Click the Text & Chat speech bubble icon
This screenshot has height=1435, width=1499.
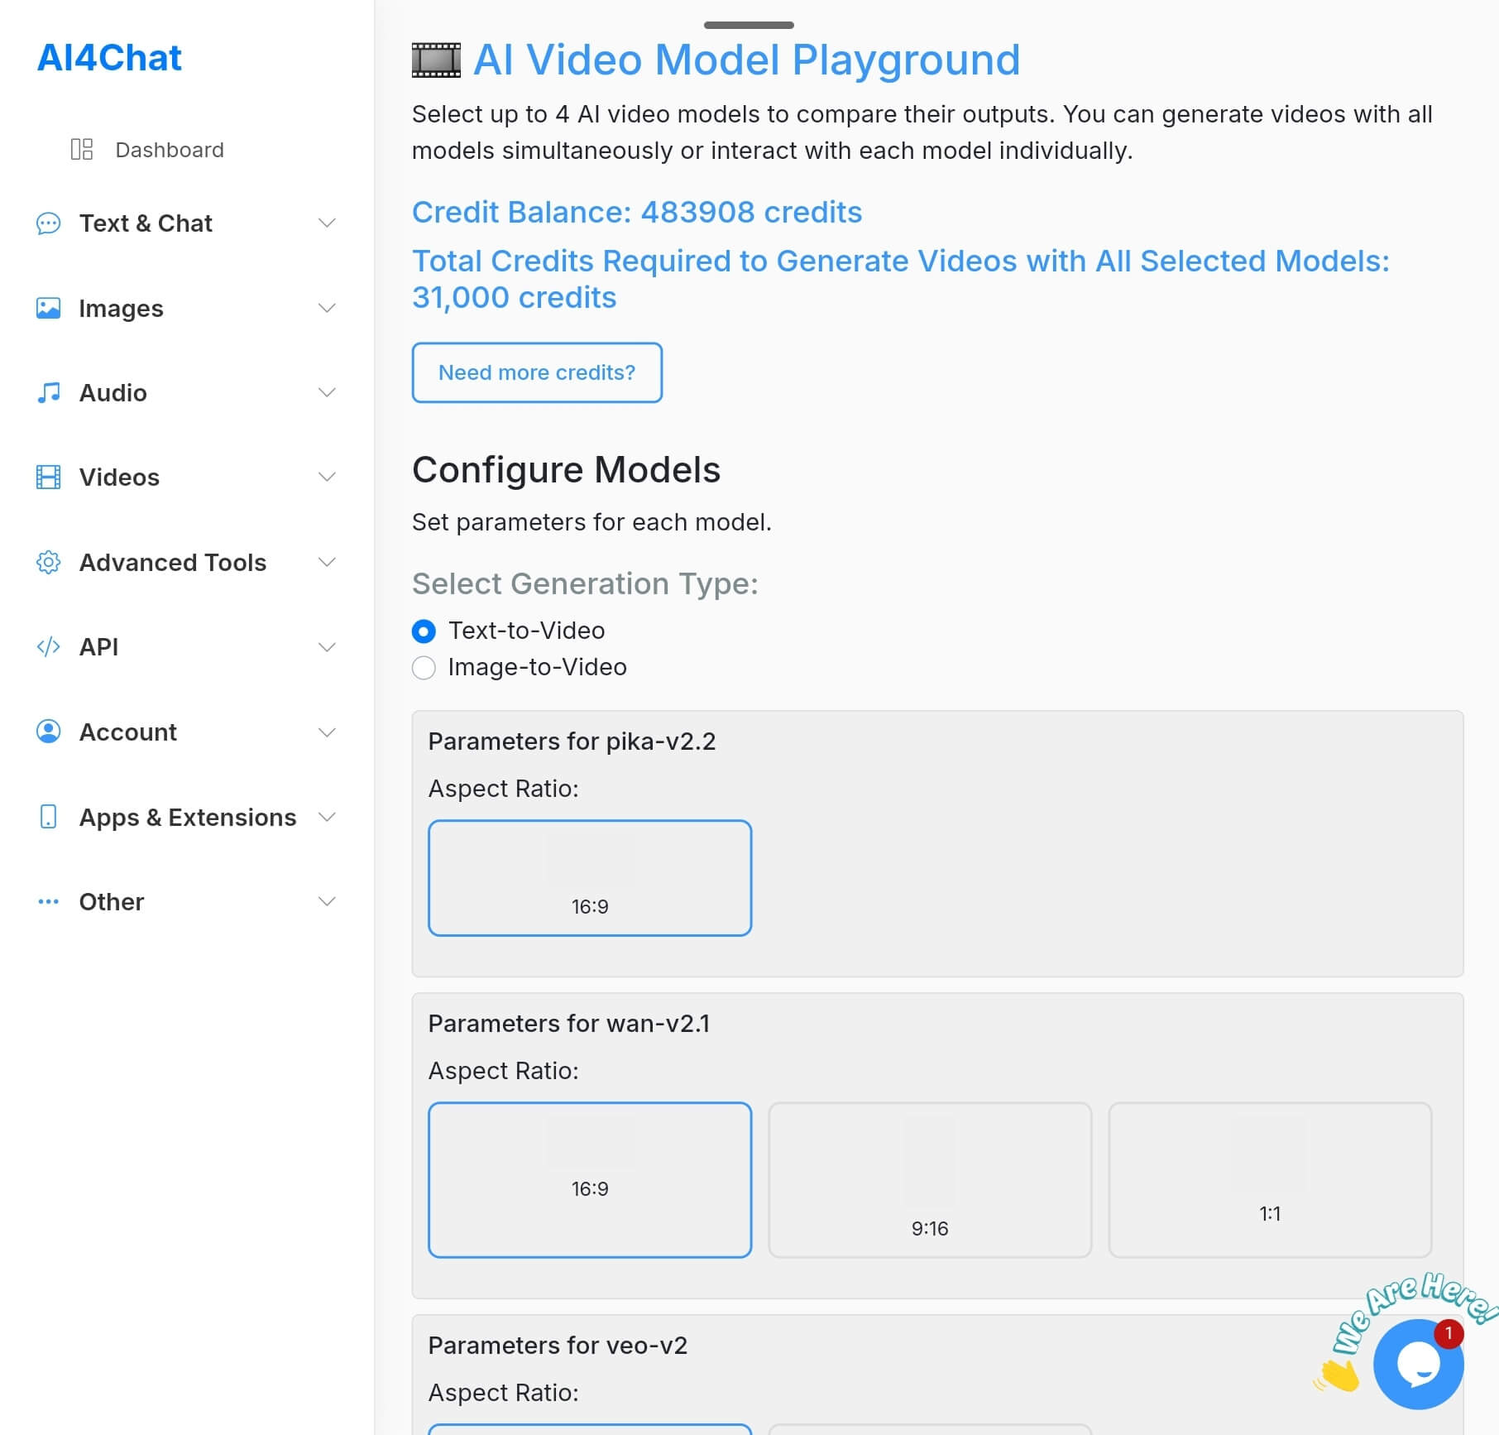coord(49,223)
